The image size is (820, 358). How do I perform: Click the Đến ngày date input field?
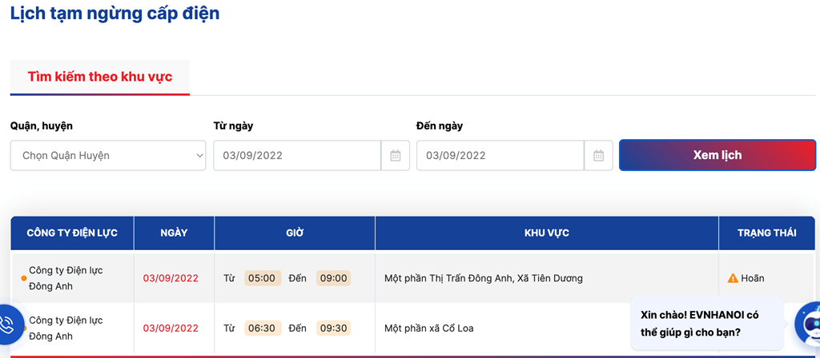coord(500,156)
